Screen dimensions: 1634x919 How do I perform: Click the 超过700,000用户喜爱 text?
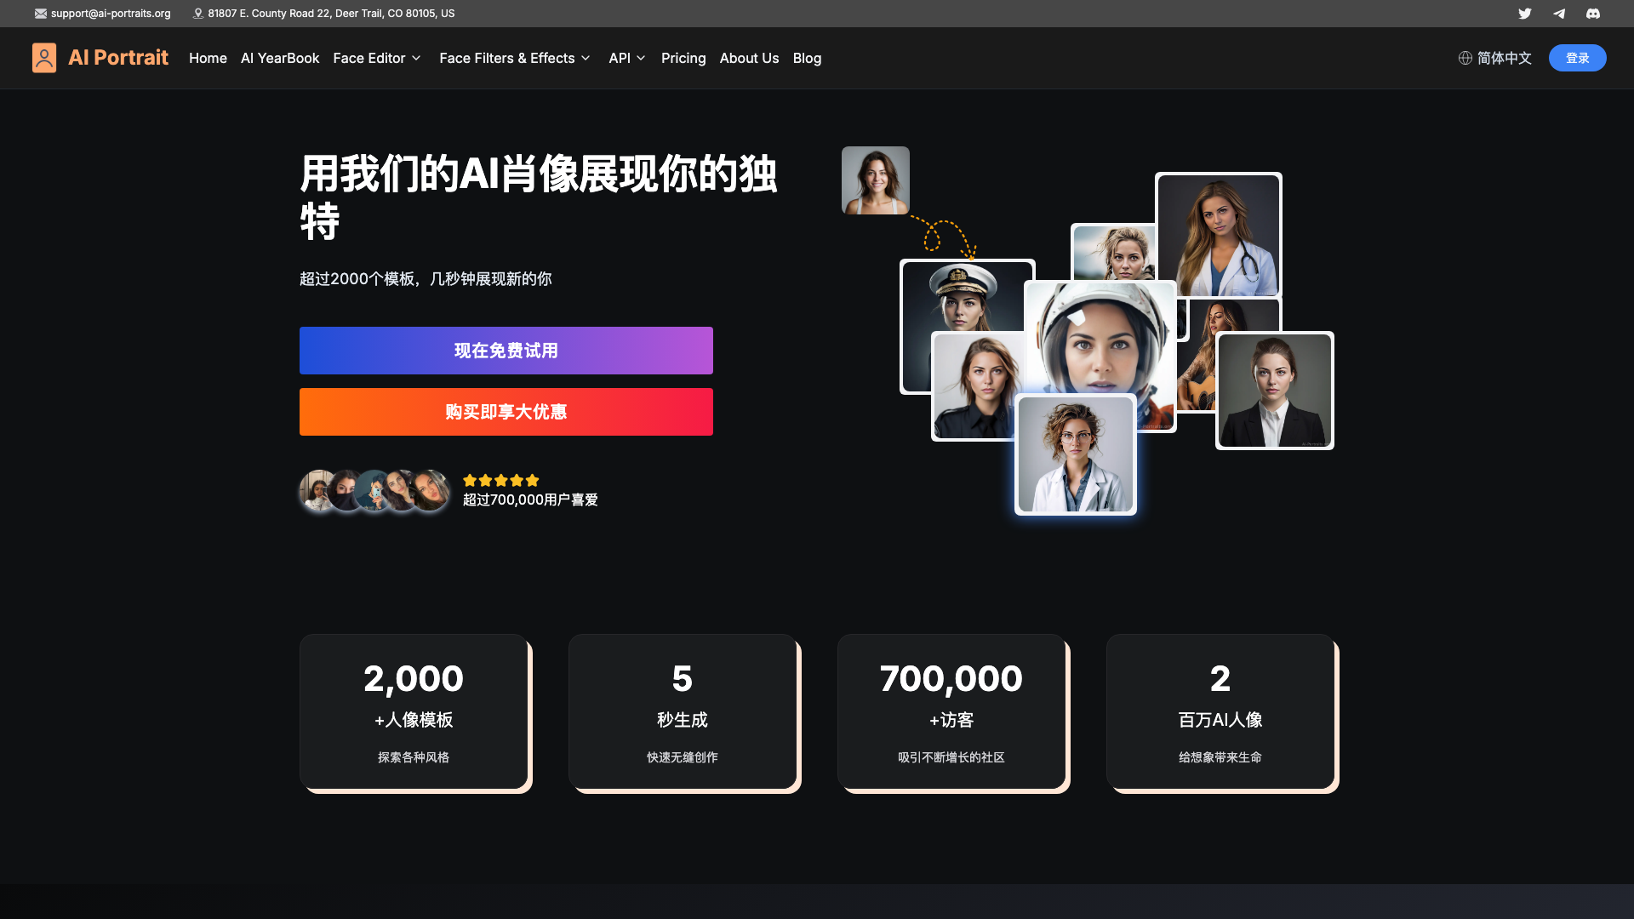(x=530, y=500)
